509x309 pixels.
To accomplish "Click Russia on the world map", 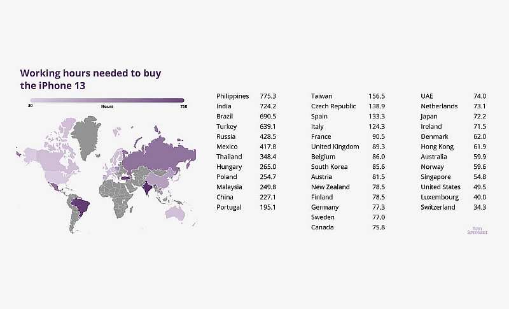I will click(x=153, y=156).
